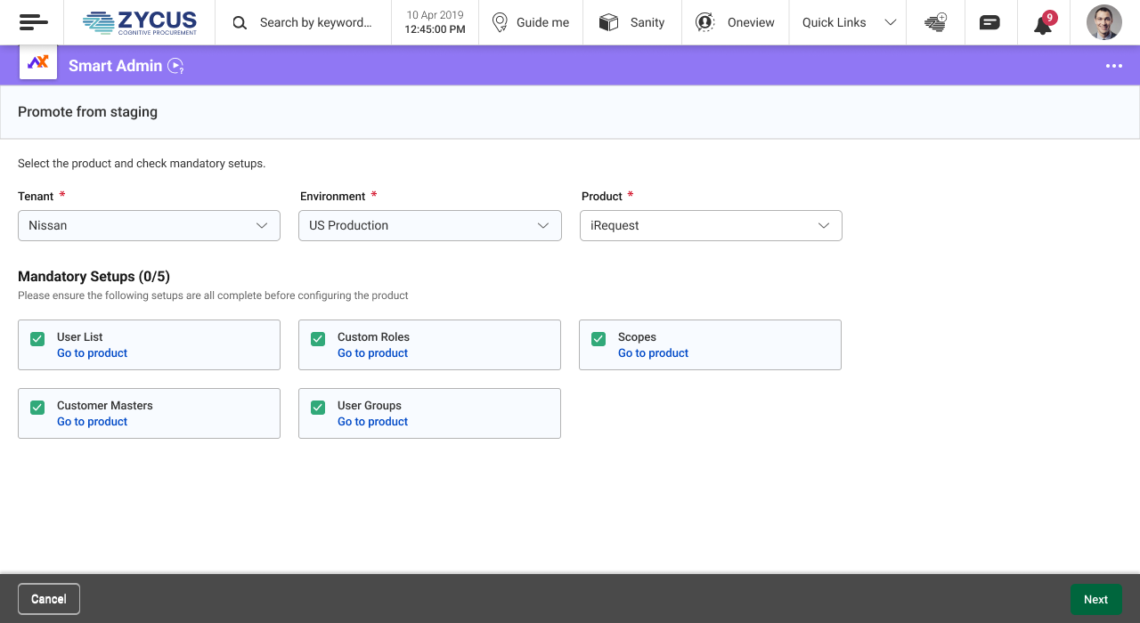This screenshot has width=1140, height=623.
Task: Uncheck the User List checkbox
Action: point(37,339)
